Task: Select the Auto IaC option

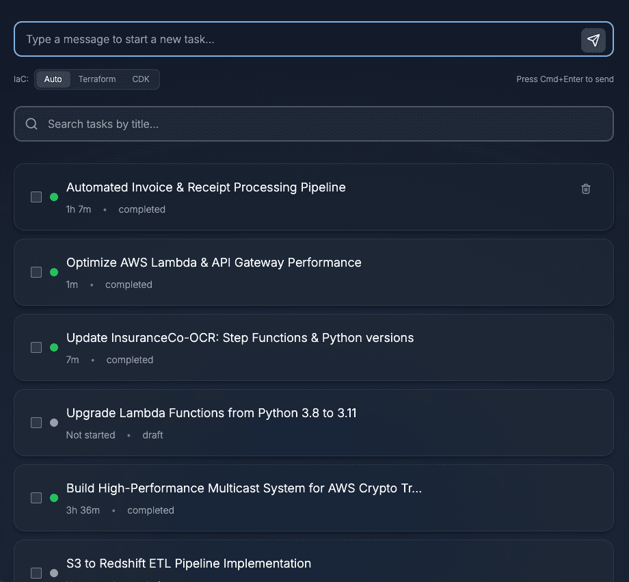Action: (x=53, y=79)
